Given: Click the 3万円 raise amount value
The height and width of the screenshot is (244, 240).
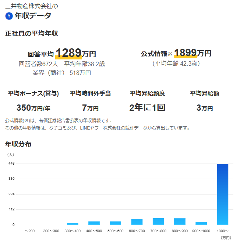Looking at the screenshot, I should [x=205, y=108].
